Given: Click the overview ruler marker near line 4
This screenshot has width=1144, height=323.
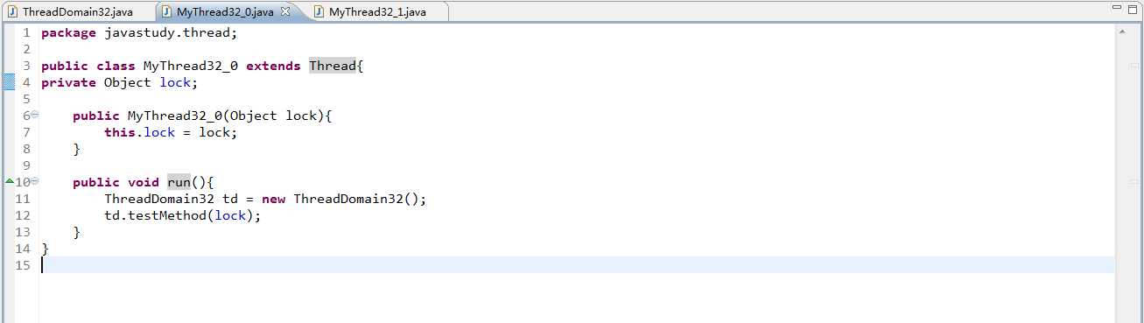Looking at the screenshot, I should (1134, 66).
